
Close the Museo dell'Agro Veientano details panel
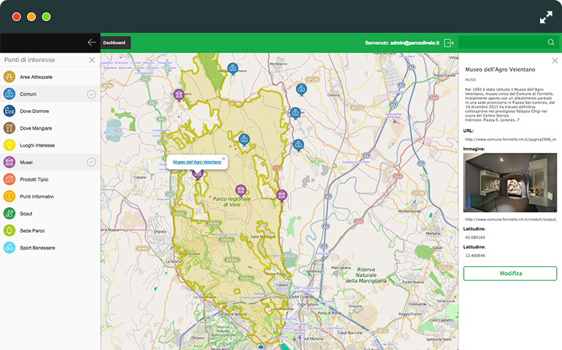point(555,61)
